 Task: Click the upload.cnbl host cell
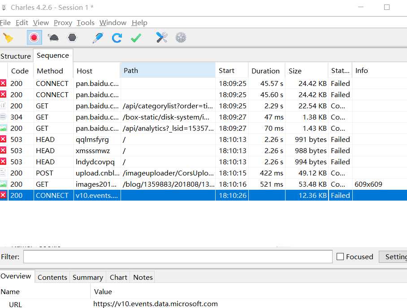[x=97, y=173]
